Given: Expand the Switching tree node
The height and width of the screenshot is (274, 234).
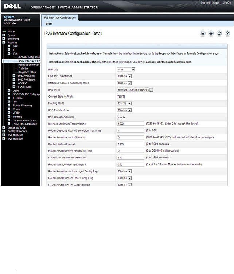Looking at the screenshot, I should point(4,39).
